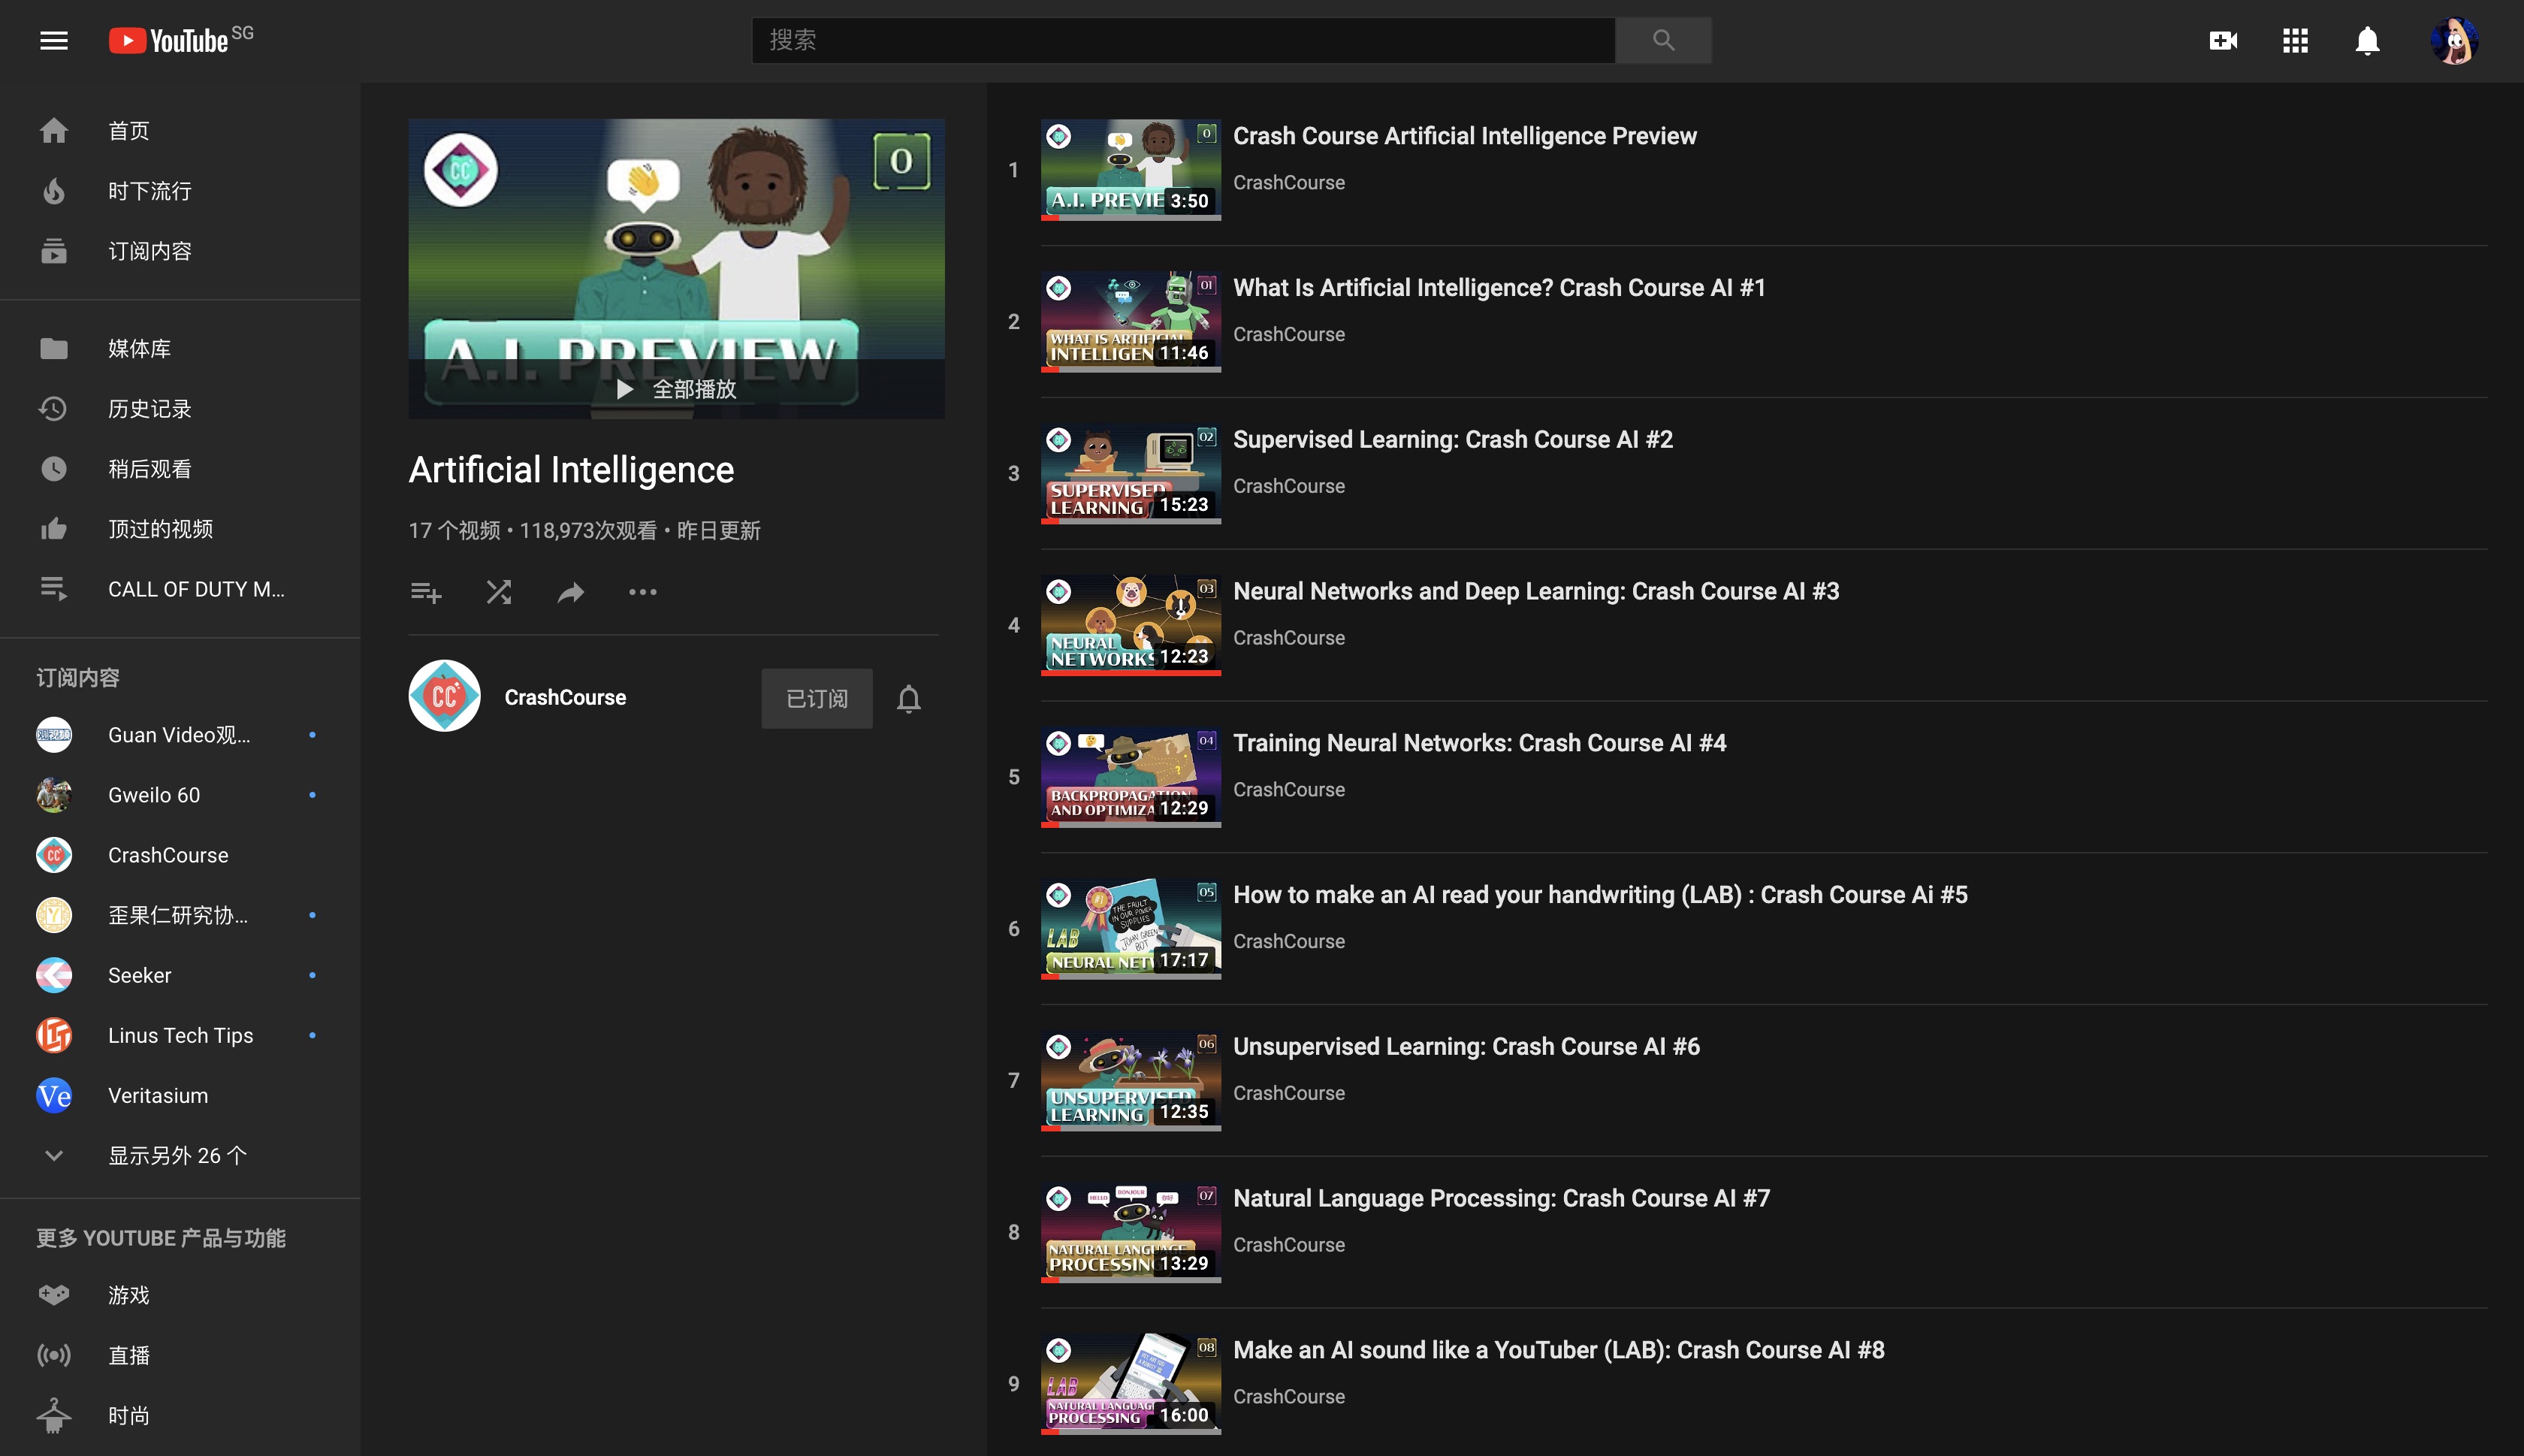
Task: Toggle the hamburger guide menu
Action: 54,40
